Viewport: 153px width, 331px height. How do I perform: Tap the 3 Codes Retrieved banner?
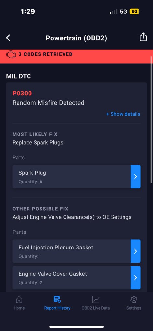coord(76,56)
